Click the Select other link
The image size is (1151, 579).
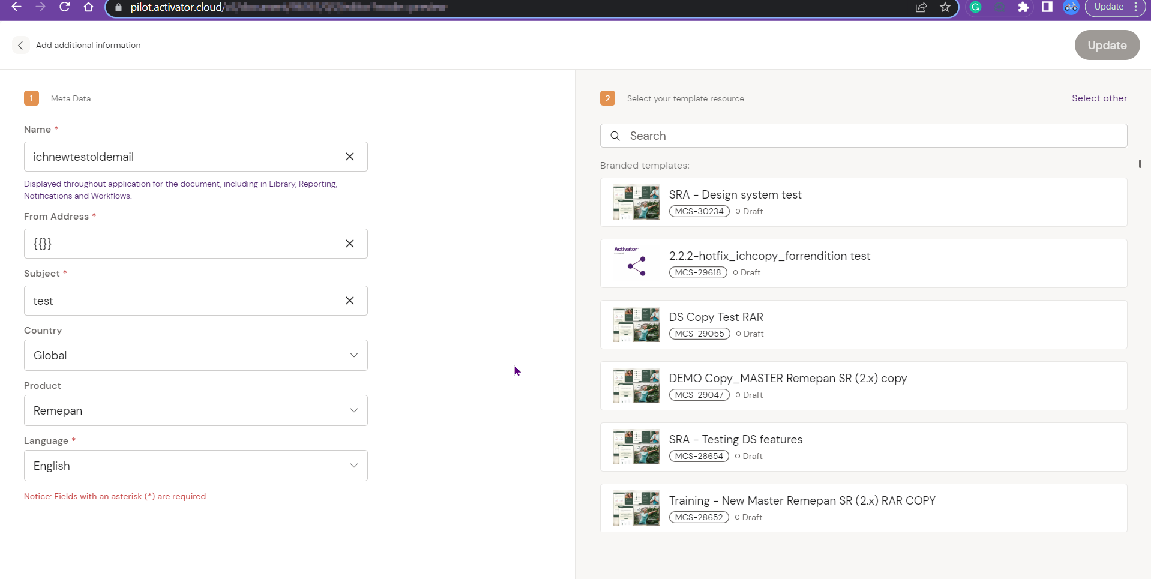click(x=1099, y=98)
